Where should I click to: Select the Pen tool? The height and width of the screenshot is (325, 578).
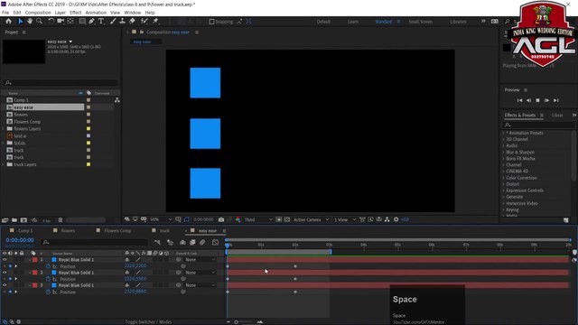(91, 22)
